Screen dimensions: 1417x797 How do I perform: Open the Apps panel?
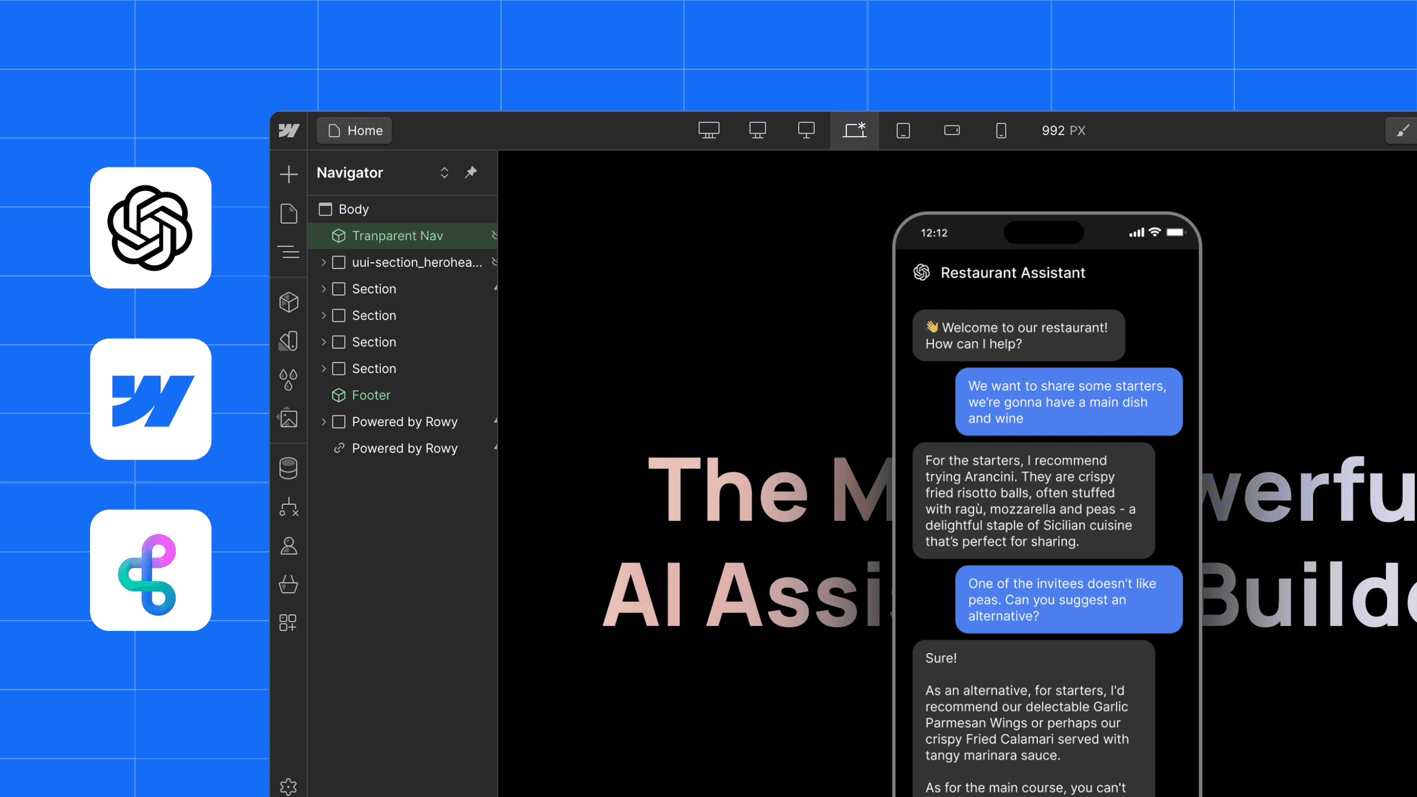point(289,622)
